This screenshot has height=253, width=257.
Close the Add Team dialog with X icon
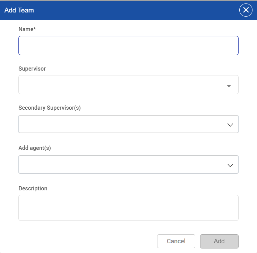(x=246, y=10)
